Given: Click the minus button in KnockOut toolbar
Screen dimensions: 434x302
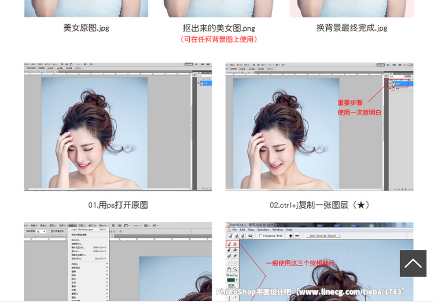Looking at the screenshot, I should click(297, 236).
